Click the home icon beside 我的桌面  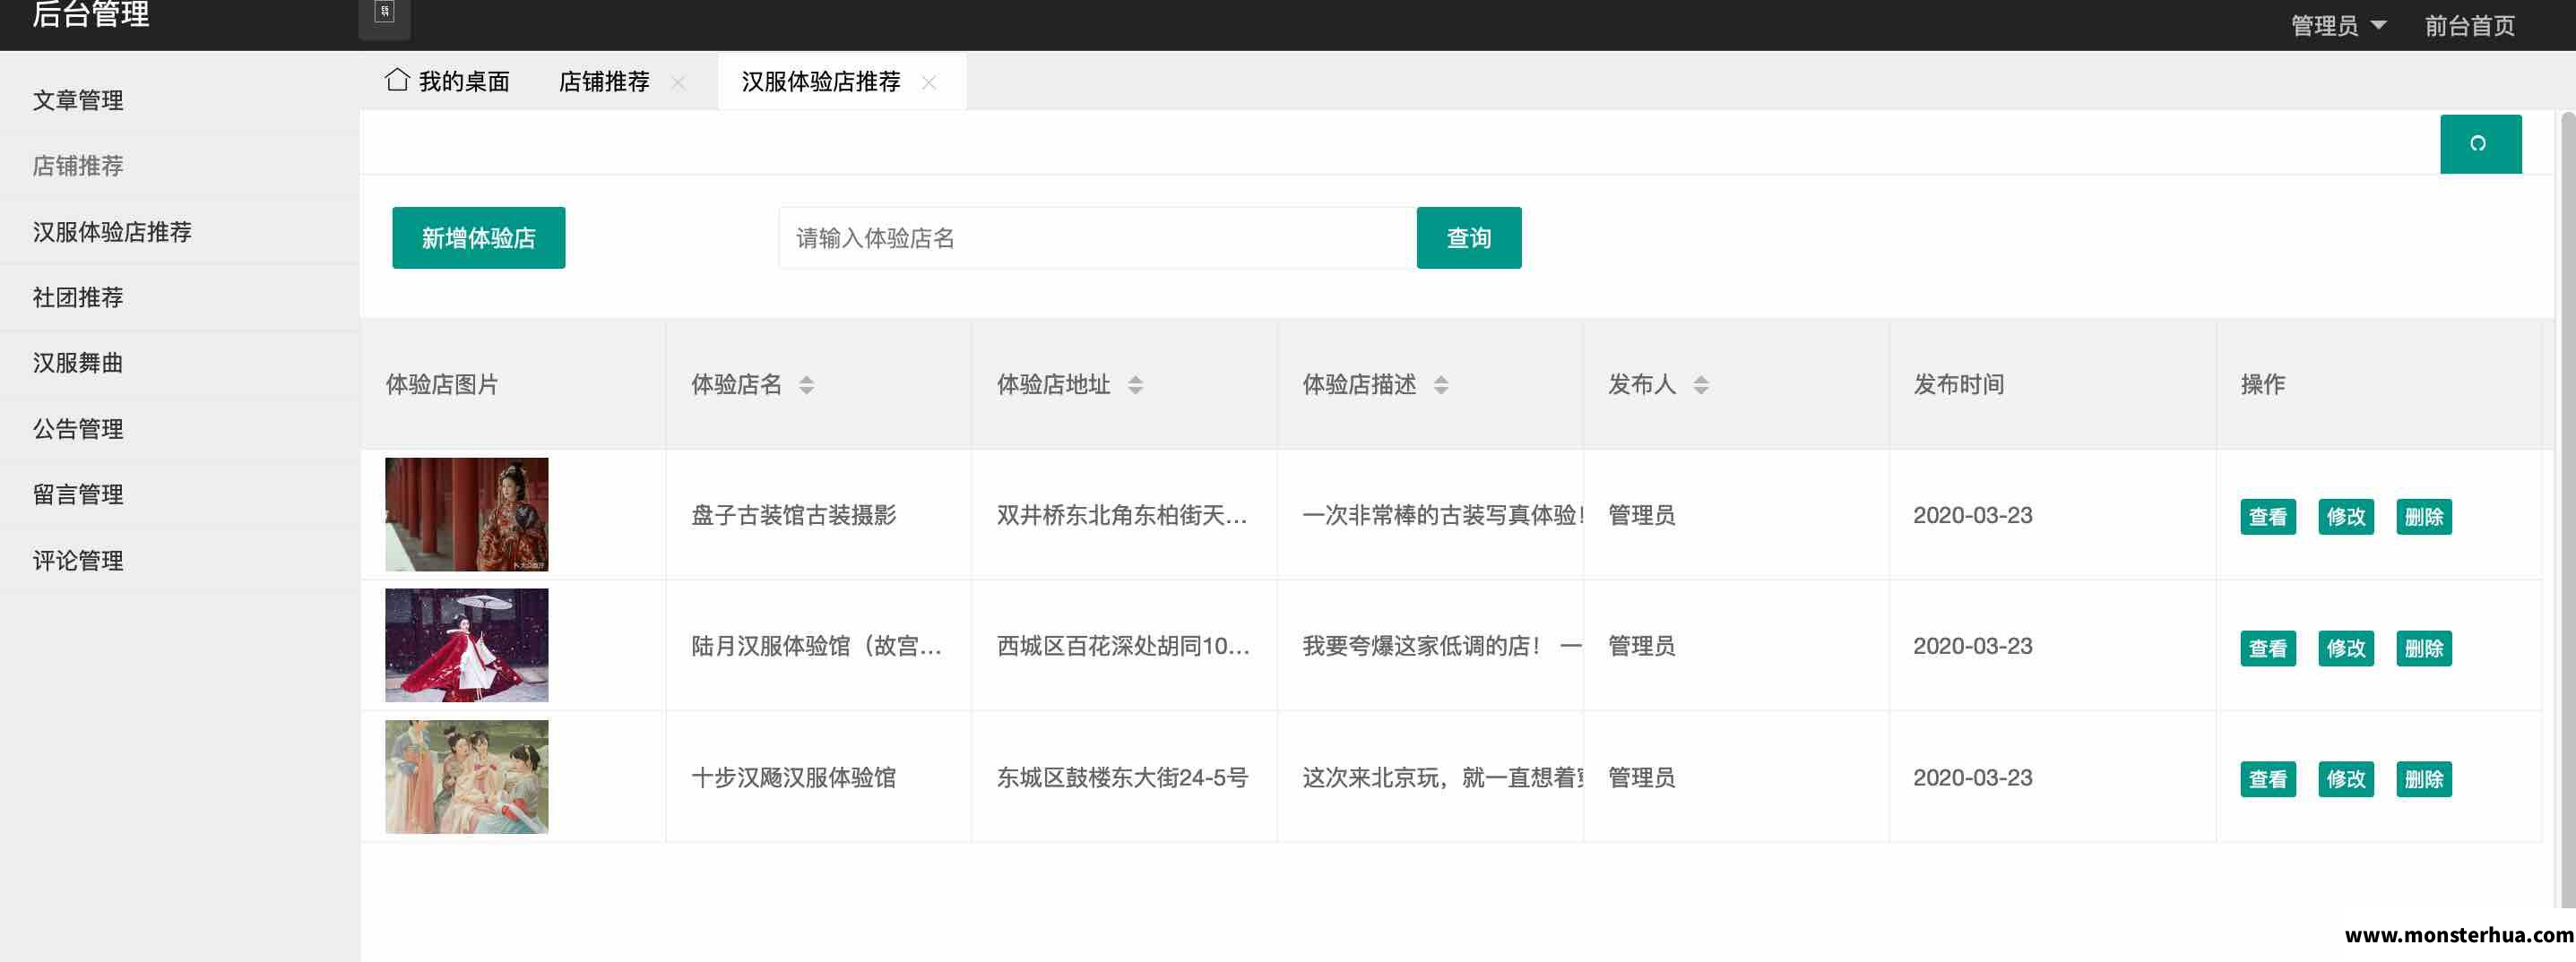397,80
